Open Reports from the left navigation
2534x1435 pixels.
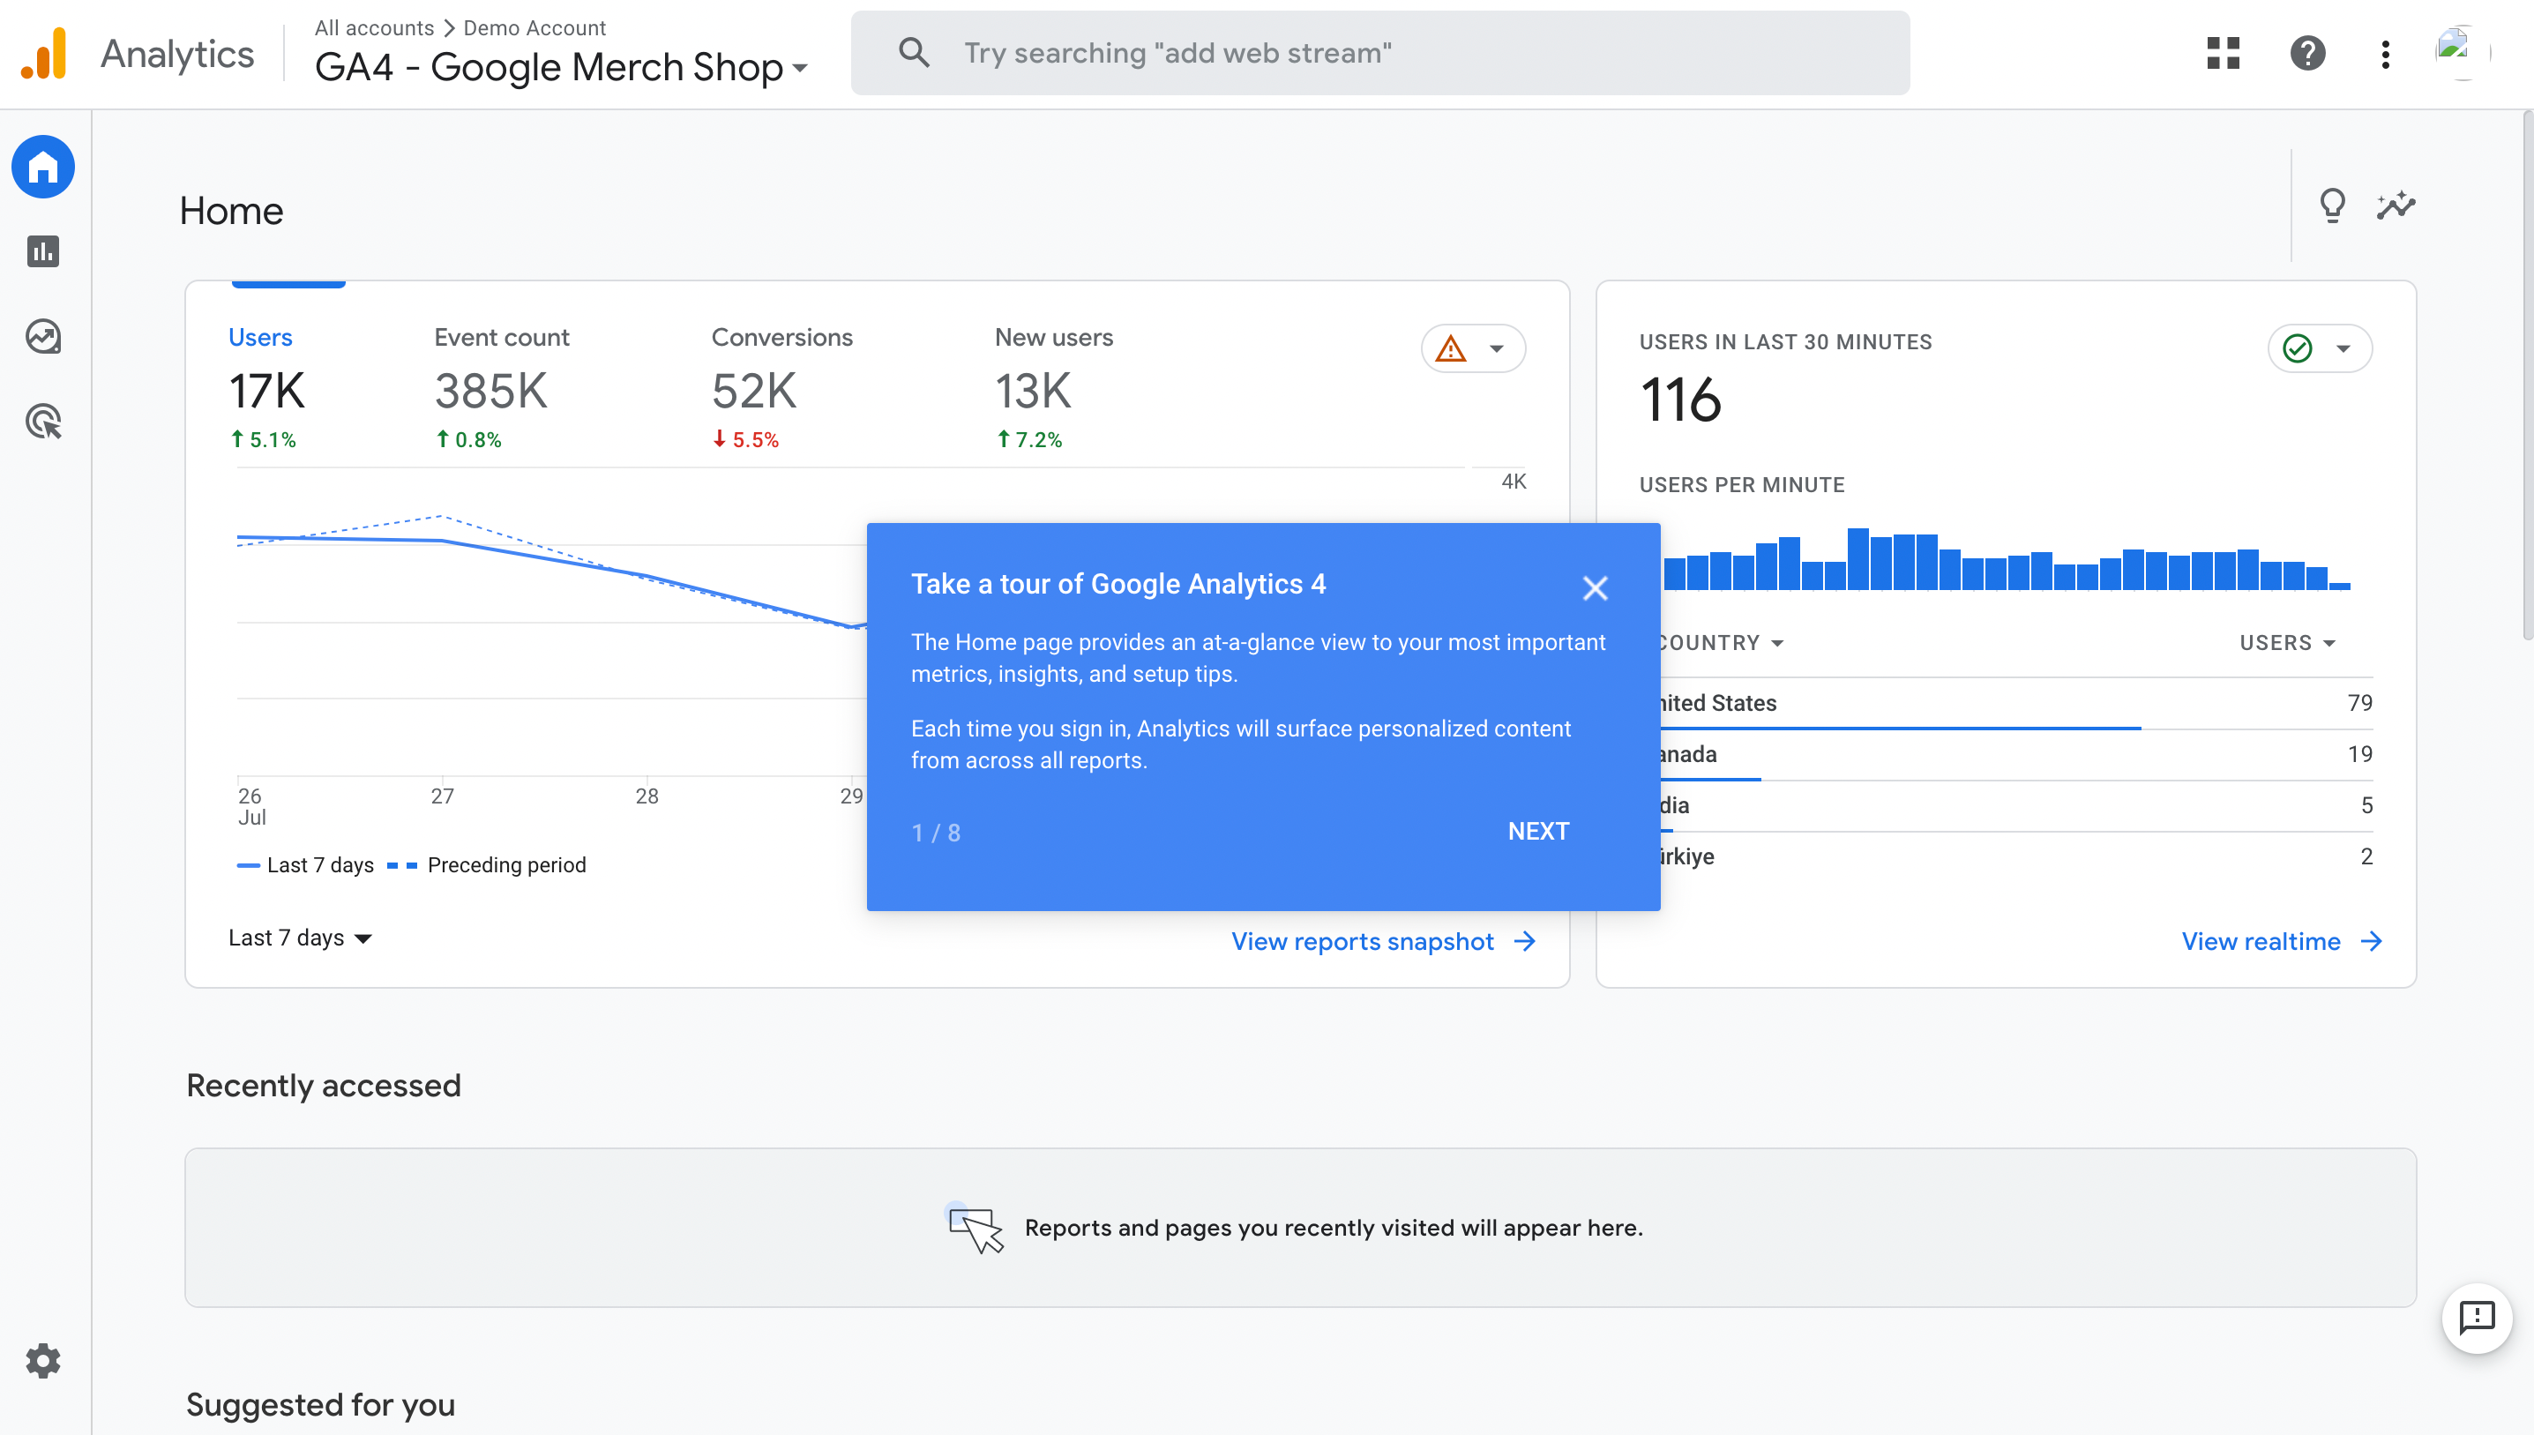click(42, 251)
